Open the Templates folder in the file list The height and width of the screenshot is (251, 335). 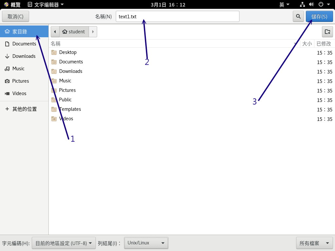coord(70,109)
